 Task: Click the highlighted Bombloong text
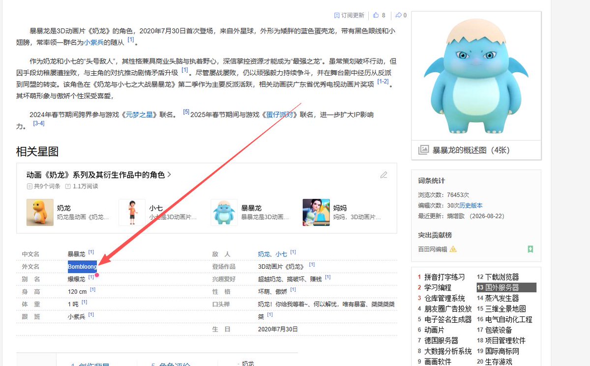82,266
